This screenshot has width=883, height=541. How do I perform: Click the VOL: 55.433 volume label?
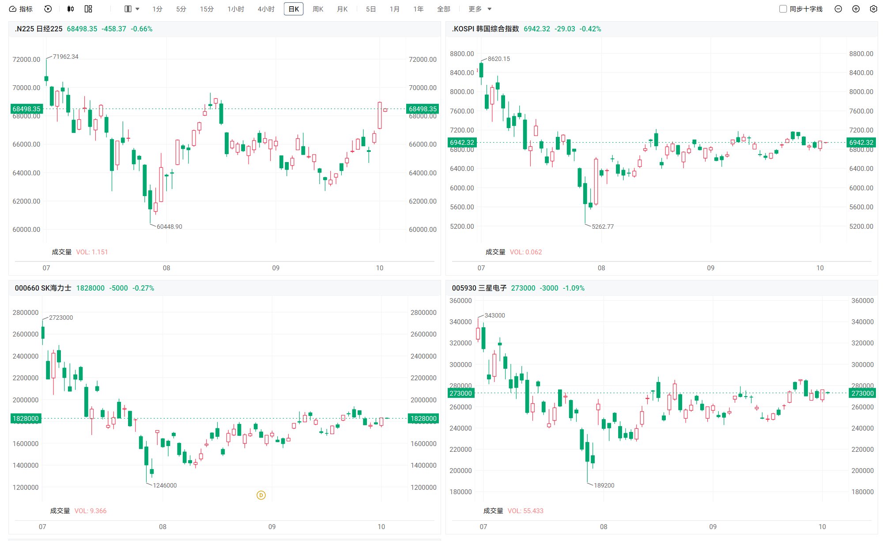(525, 511)
